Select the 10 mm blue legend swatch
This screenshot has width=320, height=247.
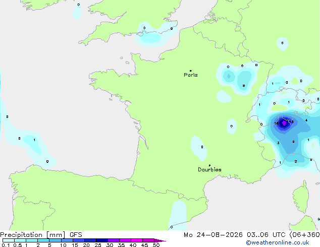[67, 240]
